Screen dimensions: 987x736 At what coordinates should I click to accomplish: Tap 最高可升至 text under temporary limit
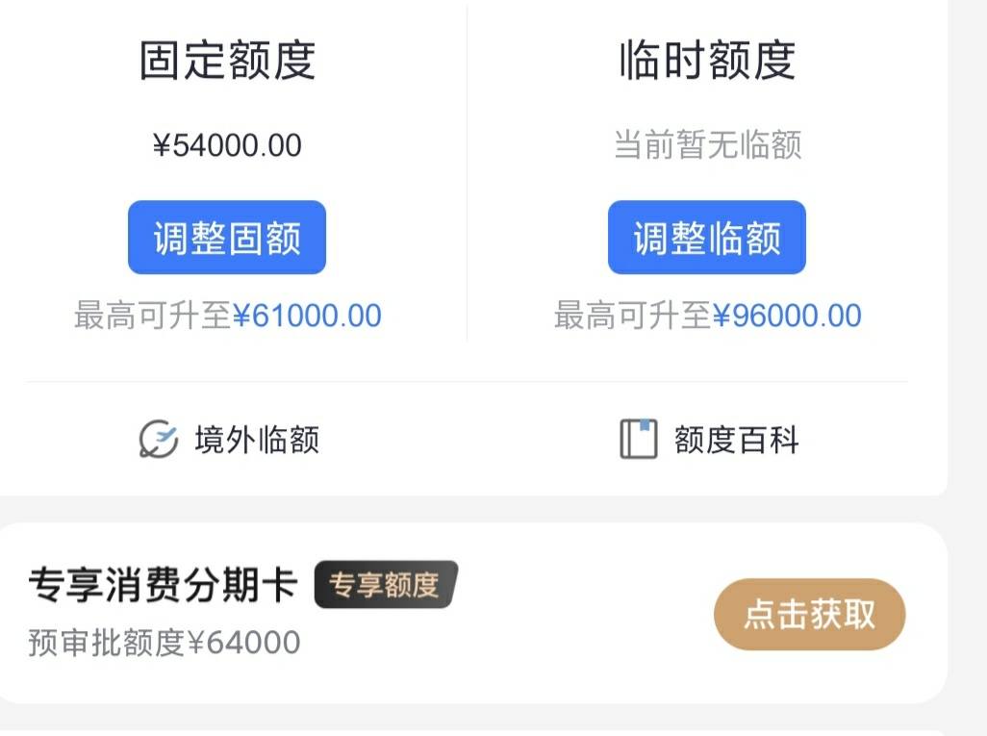(633, 316)
